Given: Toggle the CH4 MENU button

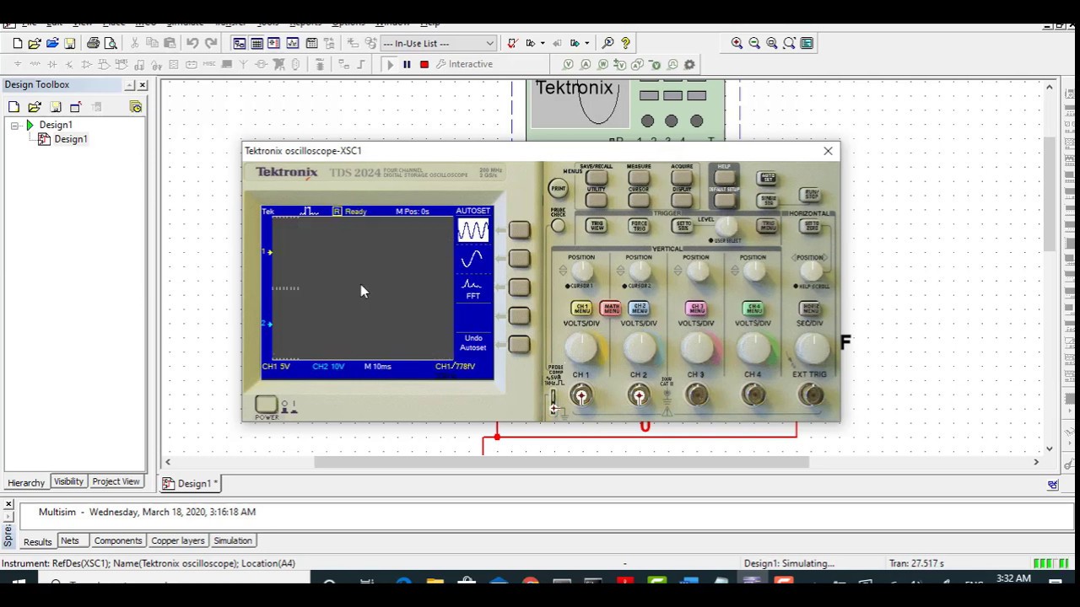Looking at the screenshot, I should (753, 309).
